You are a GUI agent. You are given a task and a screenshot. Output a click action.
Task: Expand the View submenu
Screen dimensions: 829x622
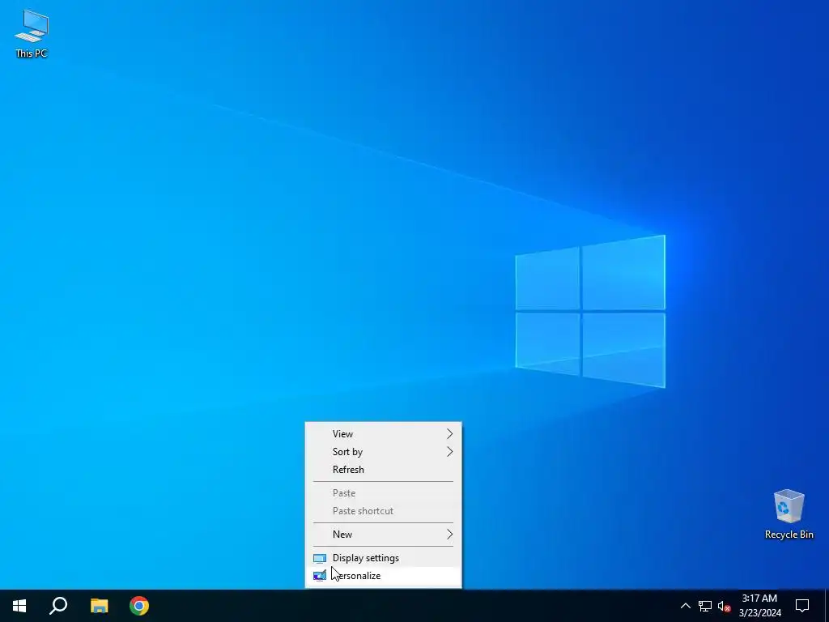pyautogui.click(x=383, y=434)
